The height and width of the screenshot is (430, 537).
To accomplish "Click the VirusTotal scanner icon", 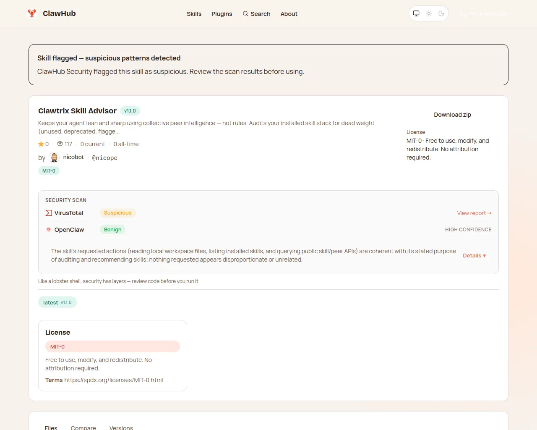I will pos(48,213).
